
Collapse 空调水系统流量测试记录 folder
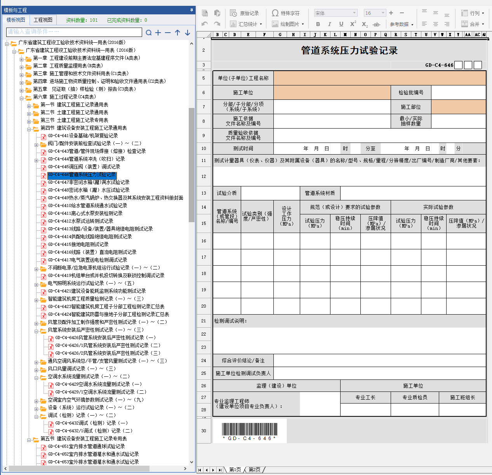(37, 378)
